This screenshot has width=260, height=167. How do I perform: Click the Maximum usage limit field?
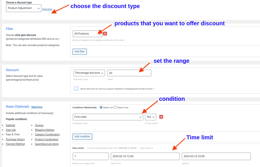coord(90,156)
